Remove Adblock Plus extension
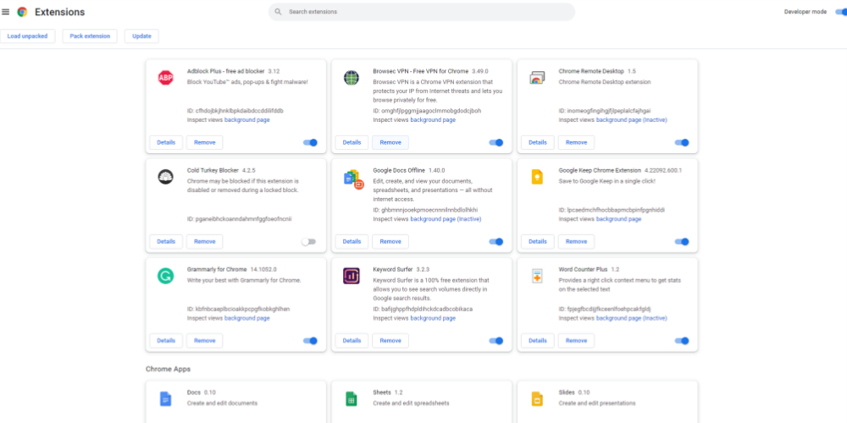847x423 pixels. point(205,142)
